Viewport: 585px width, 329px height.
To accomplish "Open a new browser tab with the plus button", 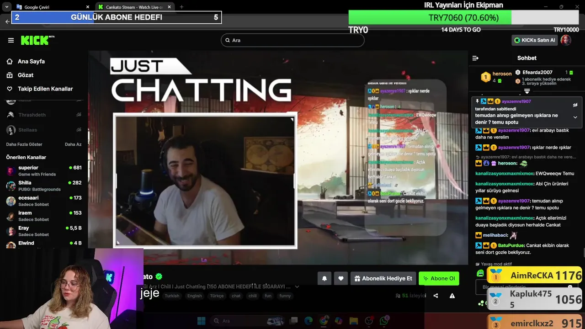I will click(x=181, y=7).
